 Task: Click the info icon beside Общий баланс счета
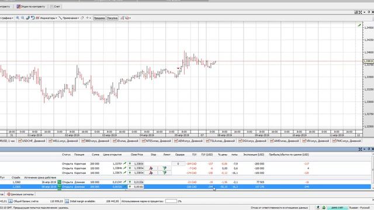11,201
